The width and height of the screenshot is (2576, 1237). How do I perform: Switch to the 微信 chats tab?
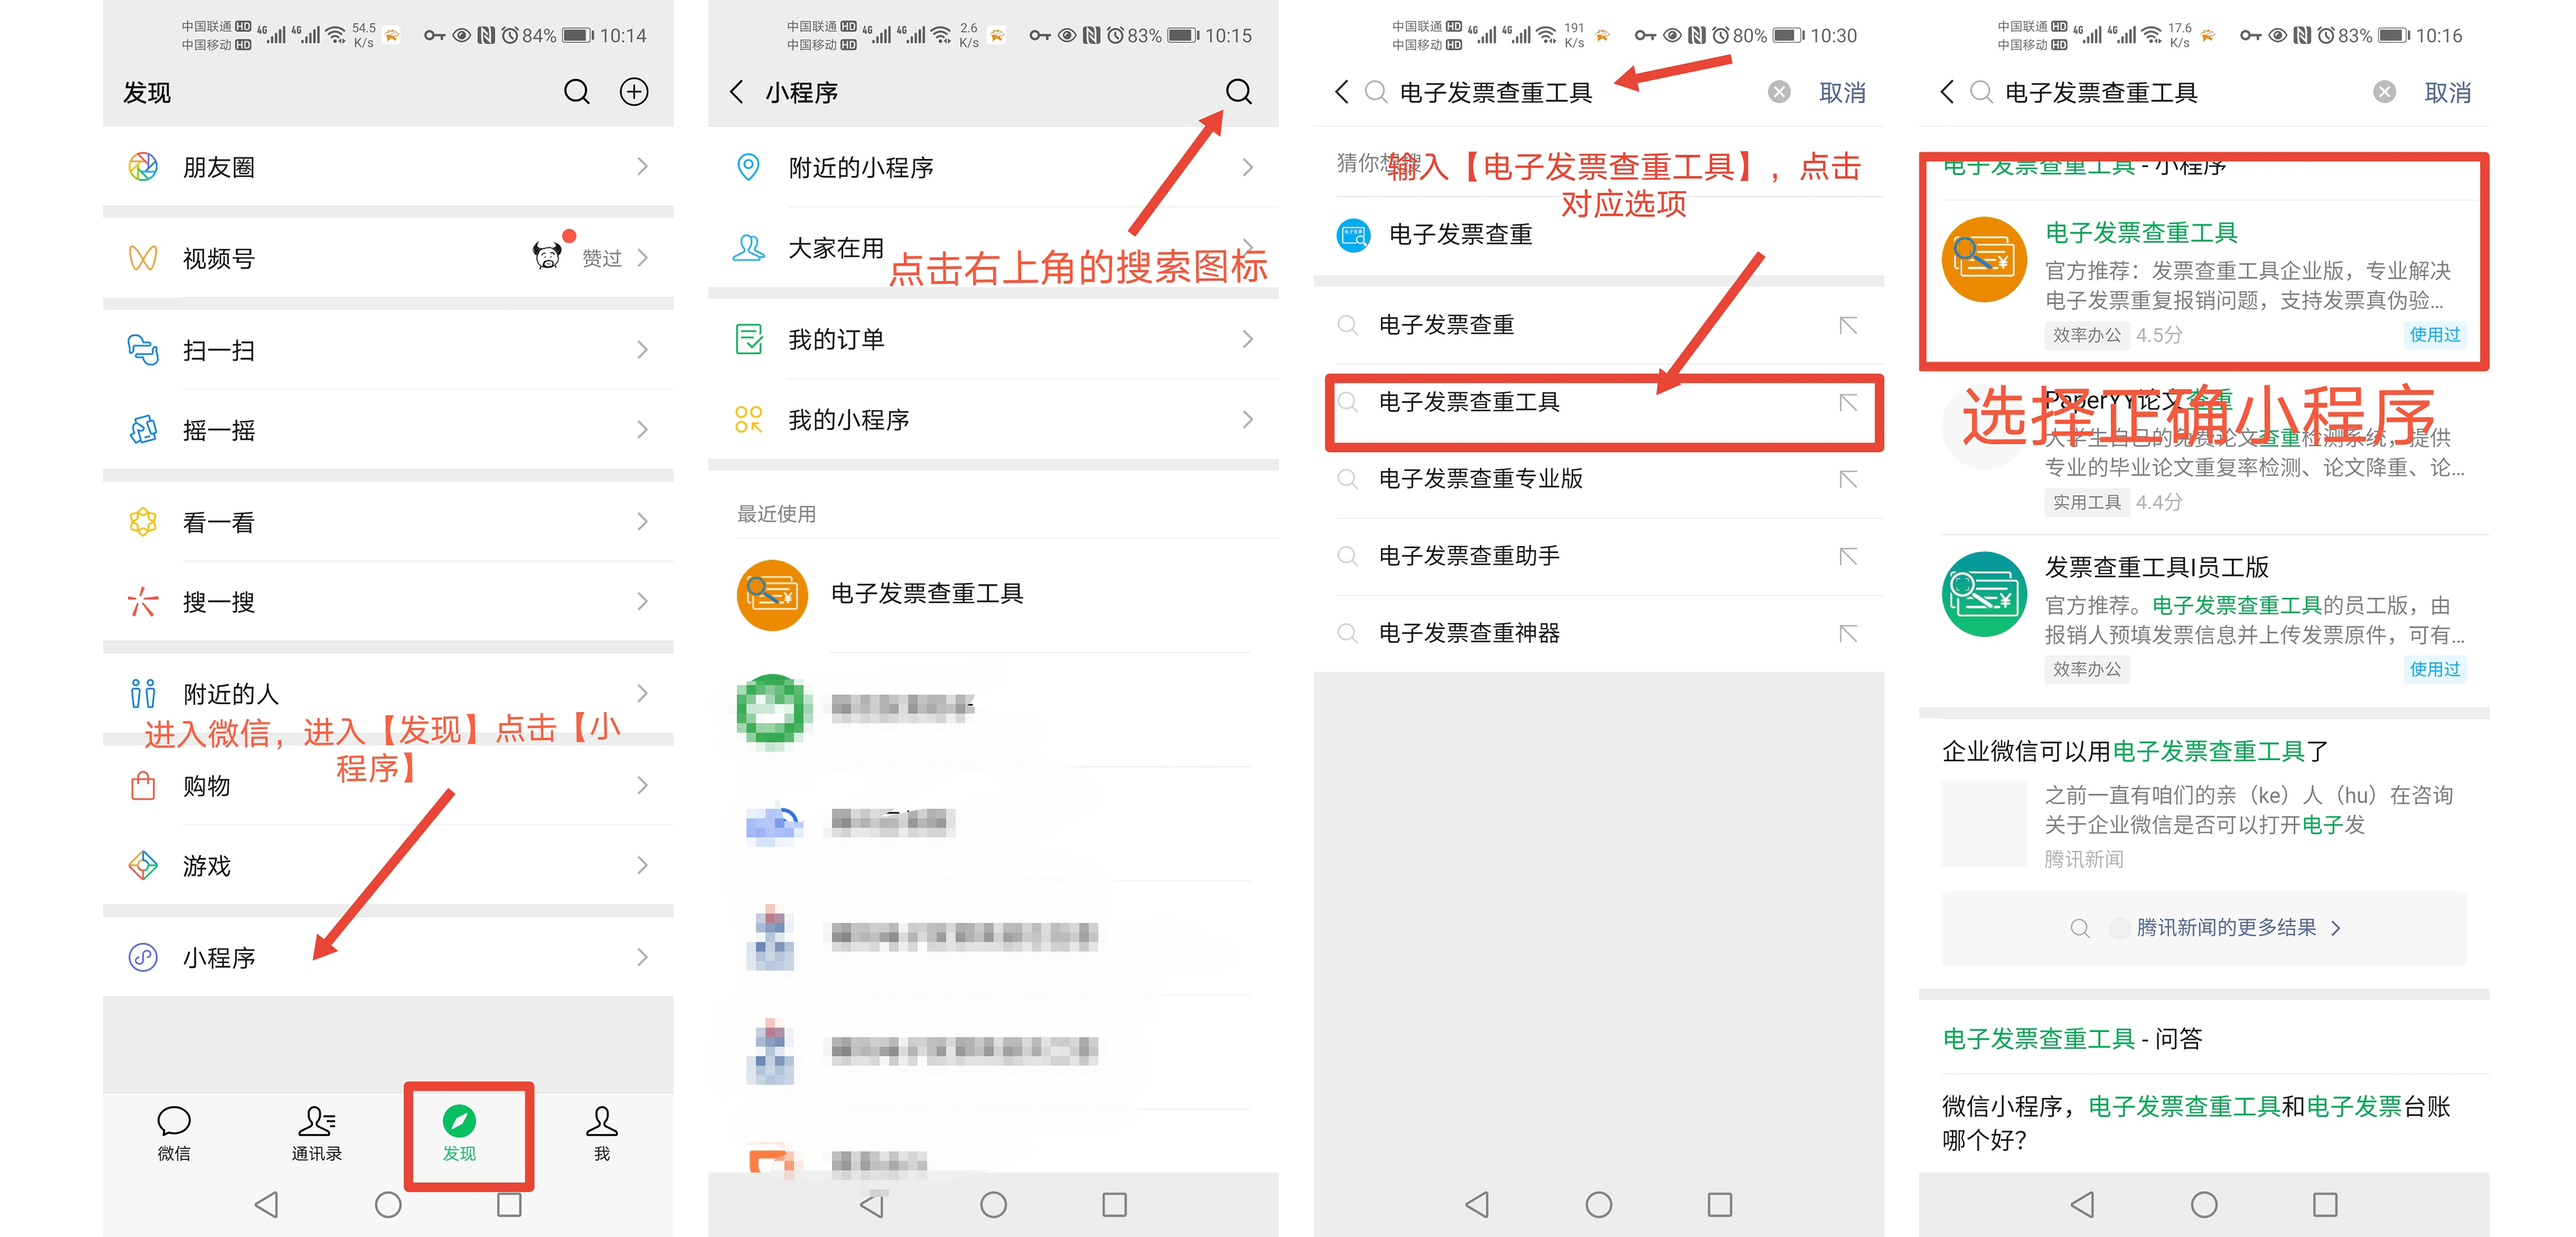174,1134
